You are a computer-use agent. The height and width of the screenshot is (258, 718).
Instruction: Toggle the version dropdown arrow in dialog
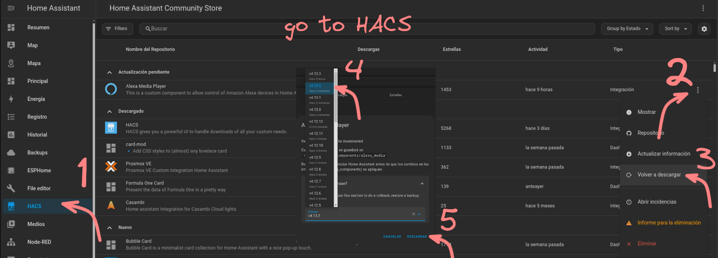coord(419,214)
